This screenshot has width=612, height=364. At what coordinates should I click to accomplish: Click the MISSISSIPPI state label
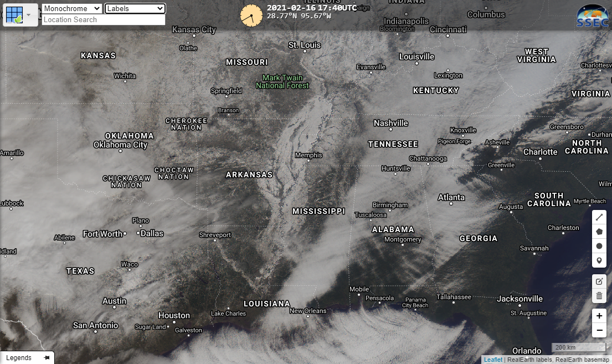click(319, 211)
